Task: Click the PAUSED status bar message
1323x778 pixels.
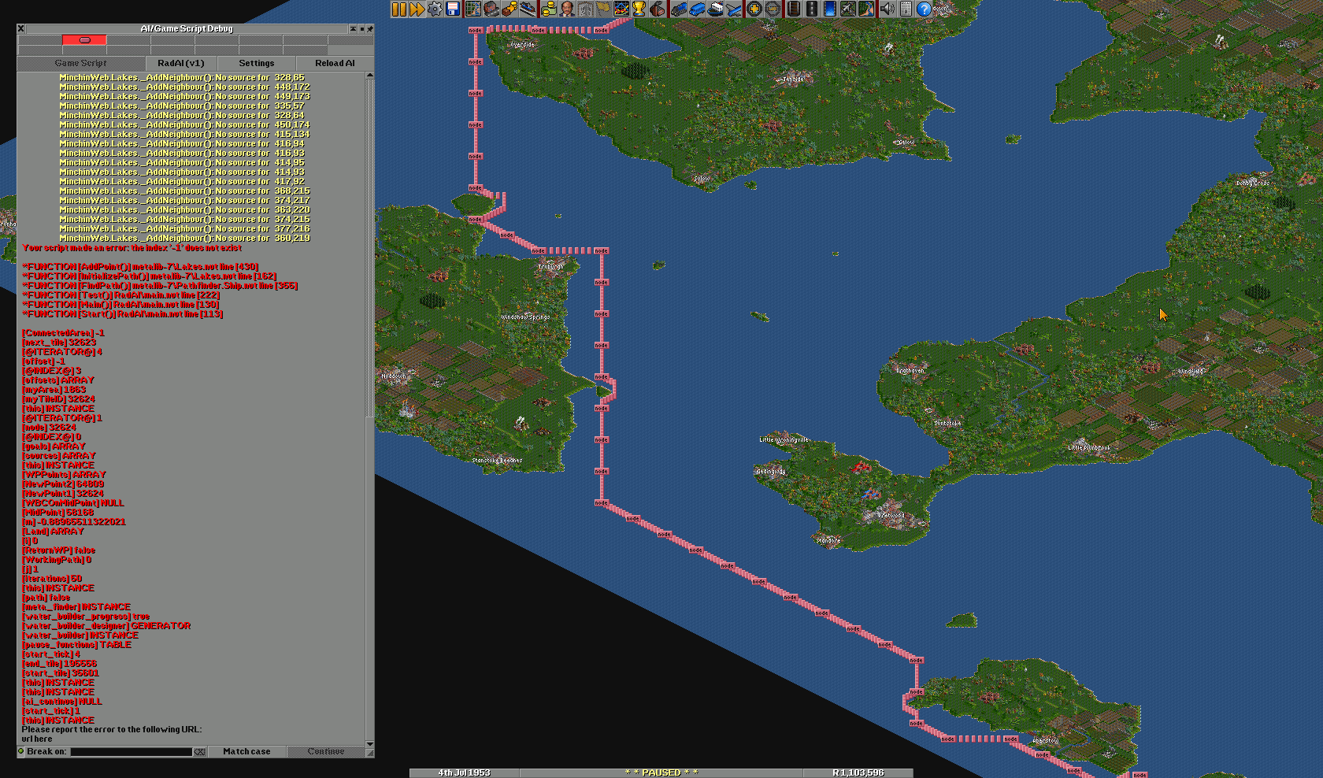Action: pos(661,772)
